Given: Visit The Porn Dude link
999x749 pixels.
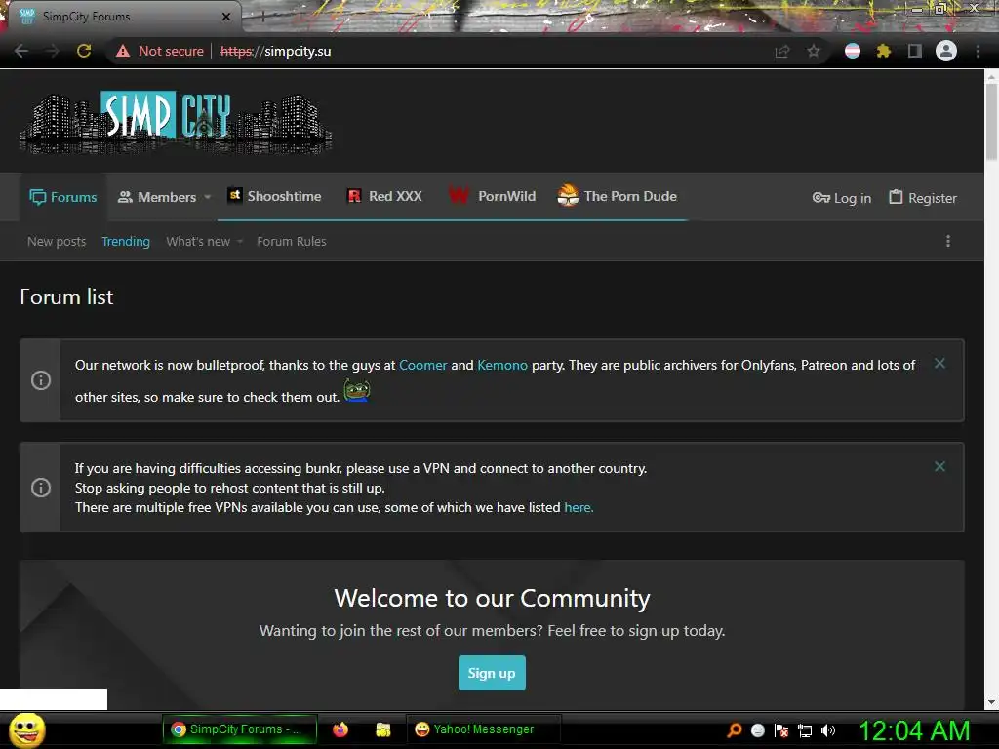Looking at the screenshot, I should click(617, 196).
